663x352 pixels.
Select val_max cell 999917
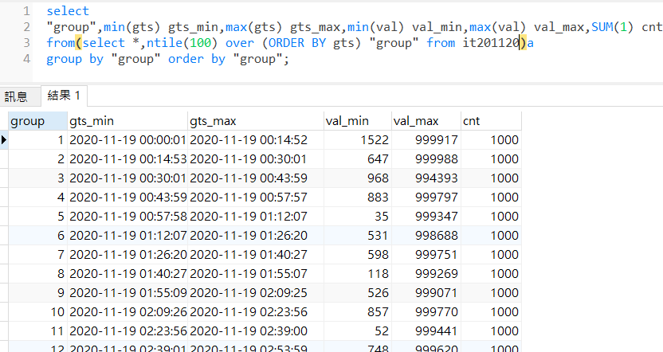[426, 140]
